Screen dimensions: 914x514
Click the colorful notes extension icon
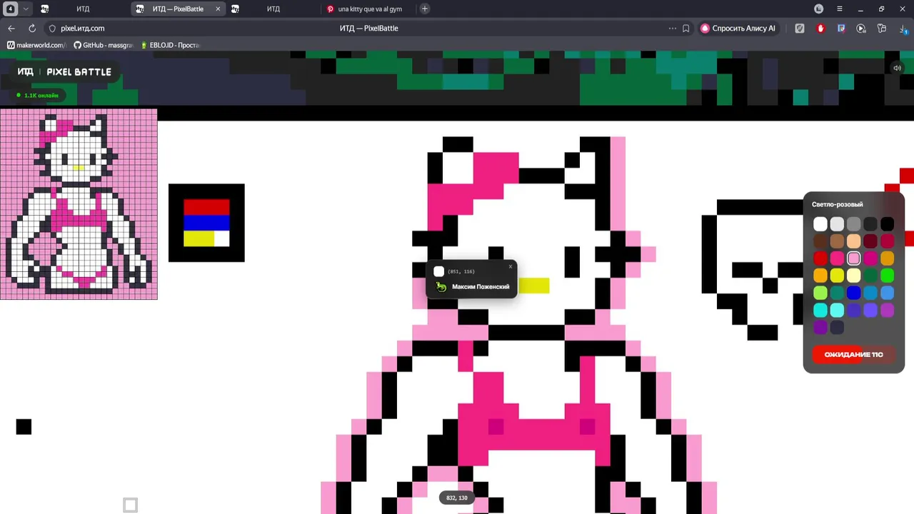click(841, 29)
